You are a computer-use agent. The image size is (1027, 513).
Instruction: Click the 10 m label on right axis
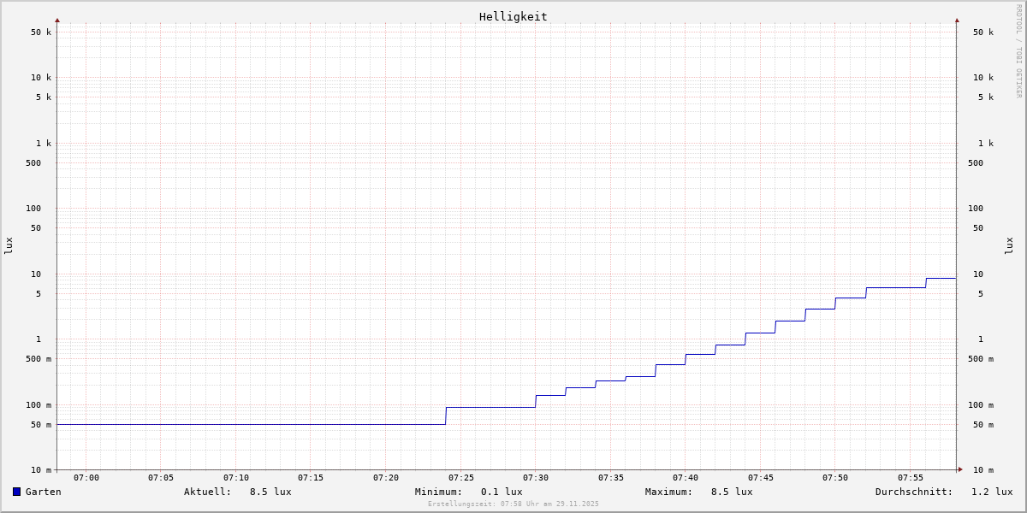(983, 470)
